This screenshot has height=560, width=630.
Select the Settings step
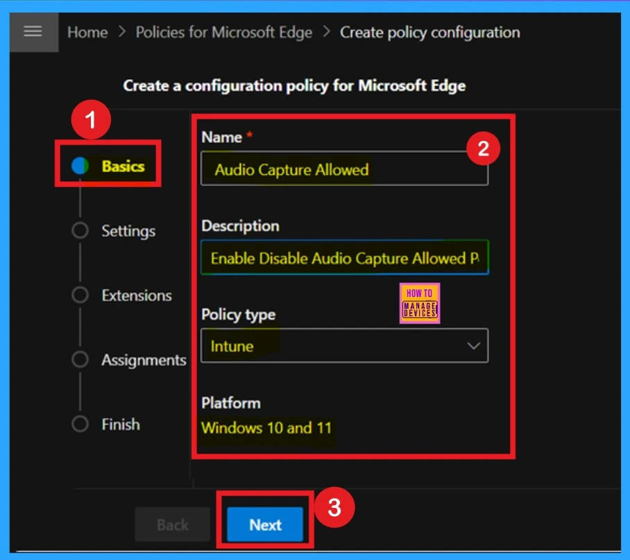click(128, 231)
